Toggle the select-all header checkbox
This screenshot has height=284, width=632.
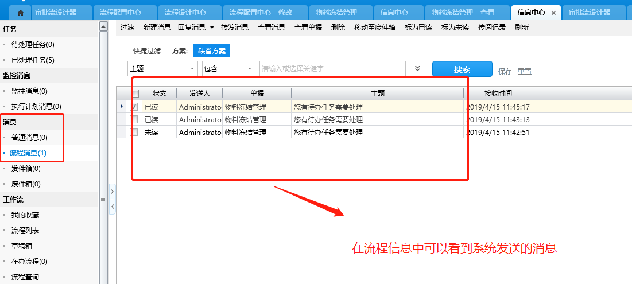135,94
